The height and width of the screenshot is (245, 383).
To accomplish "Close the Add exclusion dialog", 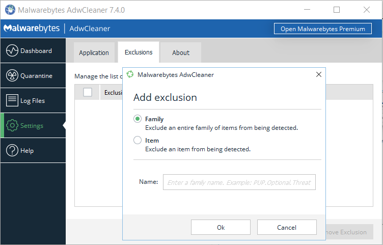I will (318, 74).
